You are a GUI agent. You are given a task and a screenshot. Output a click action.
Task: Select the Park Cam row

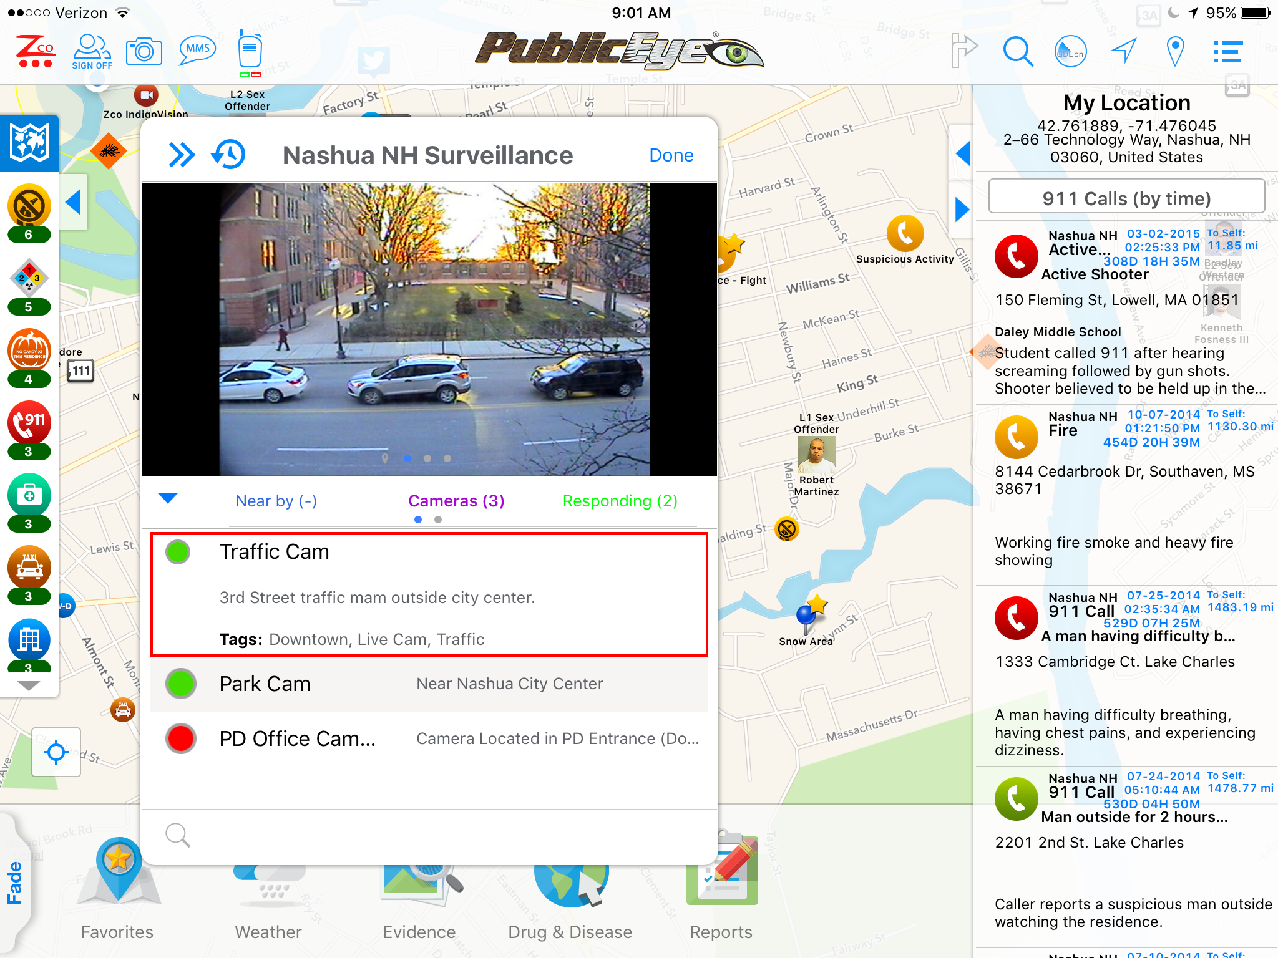(x=429, y=684)
